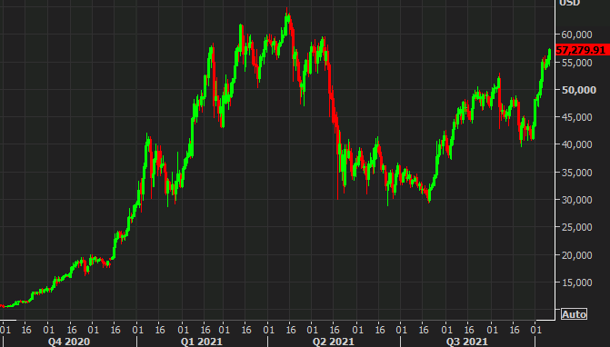Select the red 57,279.91 current price tag

point(582,50)
